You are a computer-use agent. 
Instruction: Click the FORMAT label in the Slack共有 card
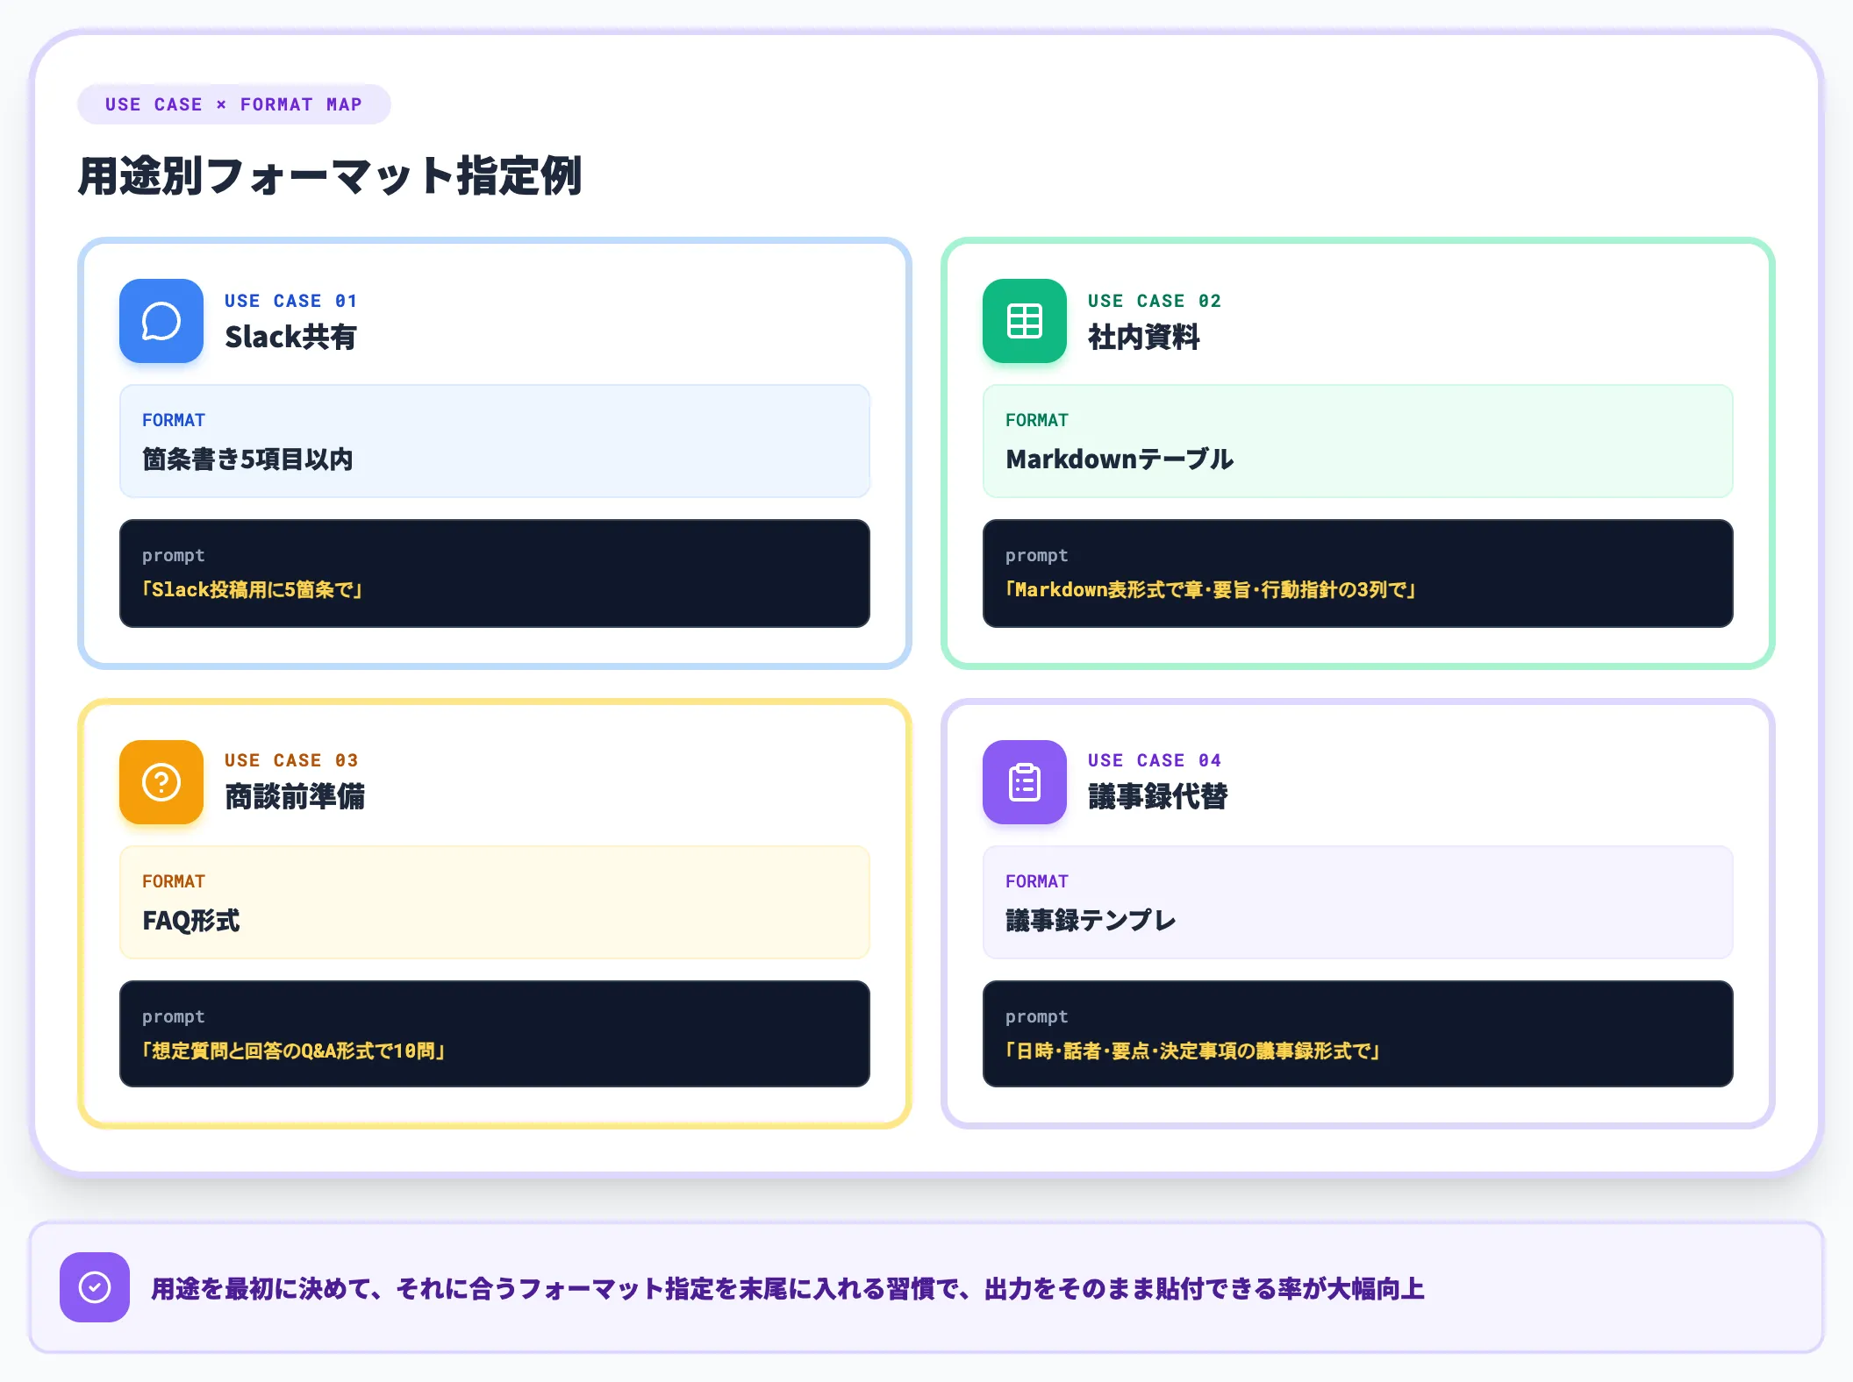coord(174,420)
